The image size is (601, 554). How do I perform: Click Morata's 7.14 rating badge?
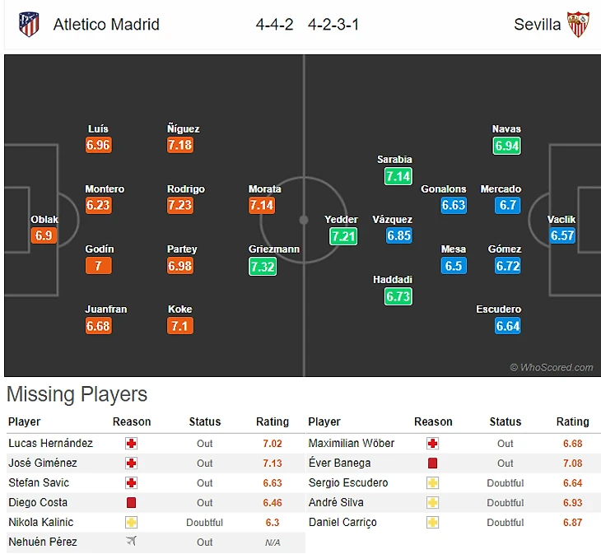click(263, 206)
